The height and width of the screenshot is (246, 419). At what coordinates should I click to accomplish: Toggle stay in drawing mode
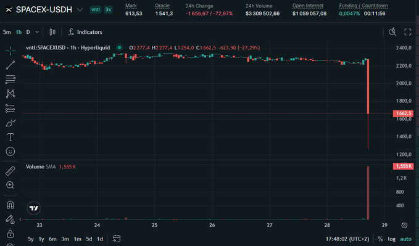tap(10, 219)
